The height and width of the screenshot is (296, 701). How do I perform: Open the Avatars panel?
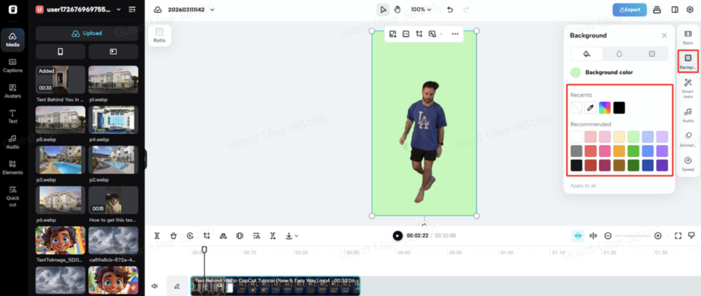point(12,90)
